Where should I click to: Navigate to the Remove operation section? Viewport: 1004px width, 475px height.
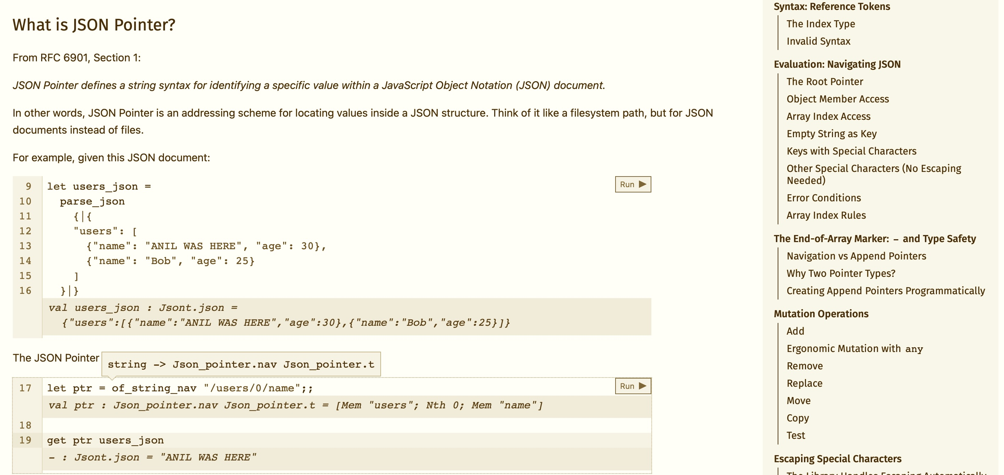pos(805,365)
